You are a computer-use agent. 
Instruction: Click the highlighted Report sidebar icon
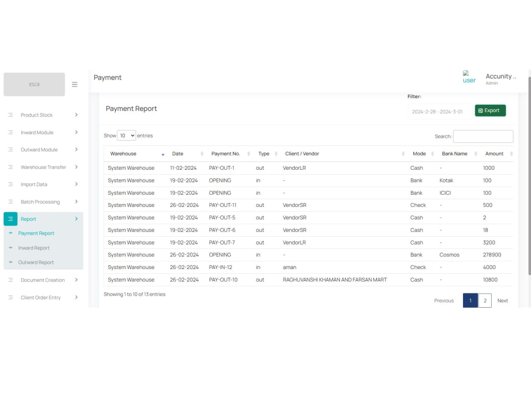(11, 219)
